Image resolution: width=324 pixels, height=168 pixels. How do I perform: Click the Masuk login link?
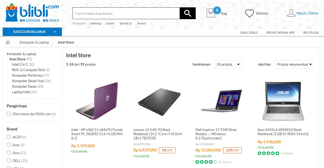(301, 13)
